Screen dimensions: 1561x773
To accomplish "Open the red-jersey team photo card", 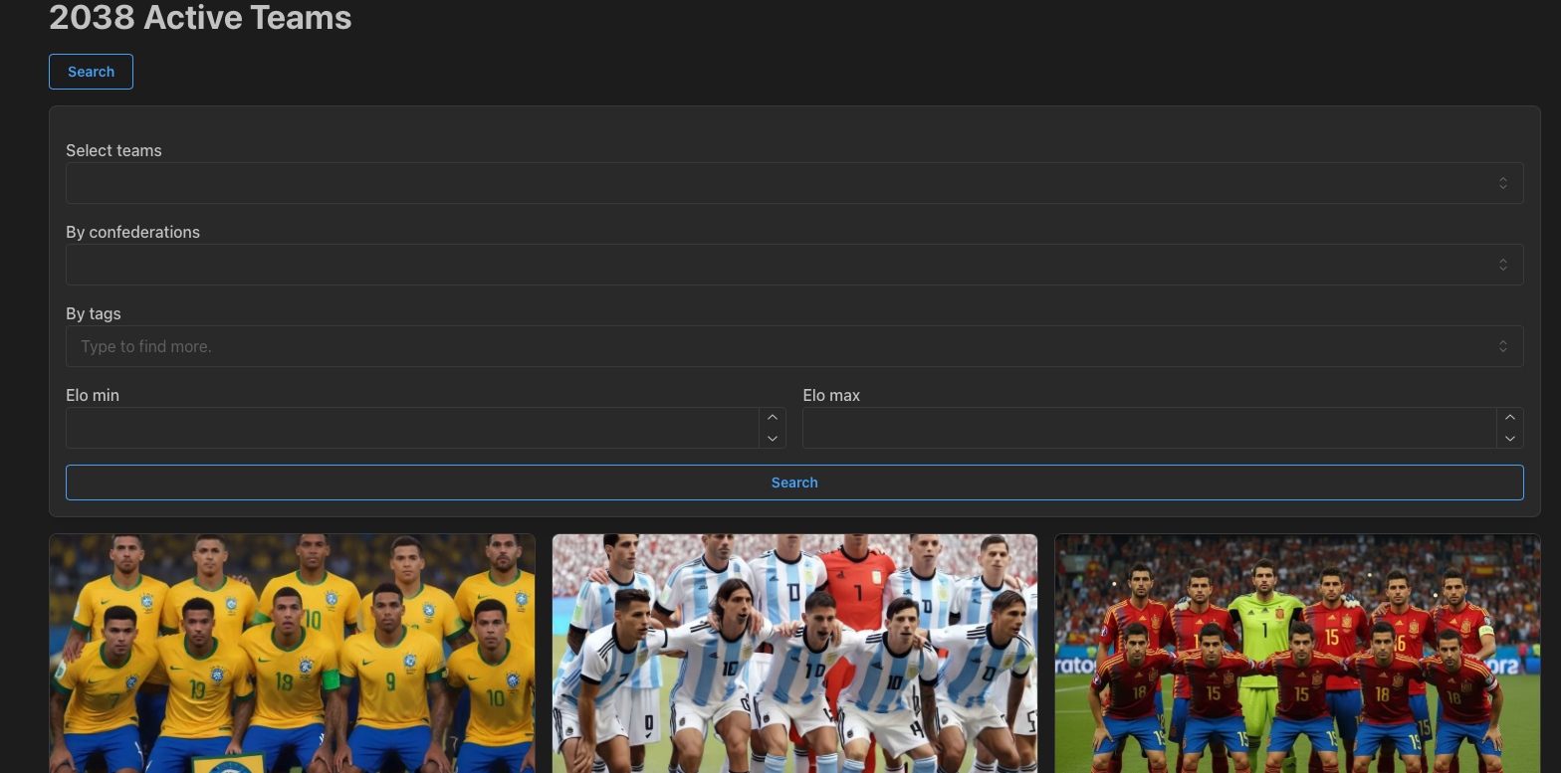I will point(1297,653).
